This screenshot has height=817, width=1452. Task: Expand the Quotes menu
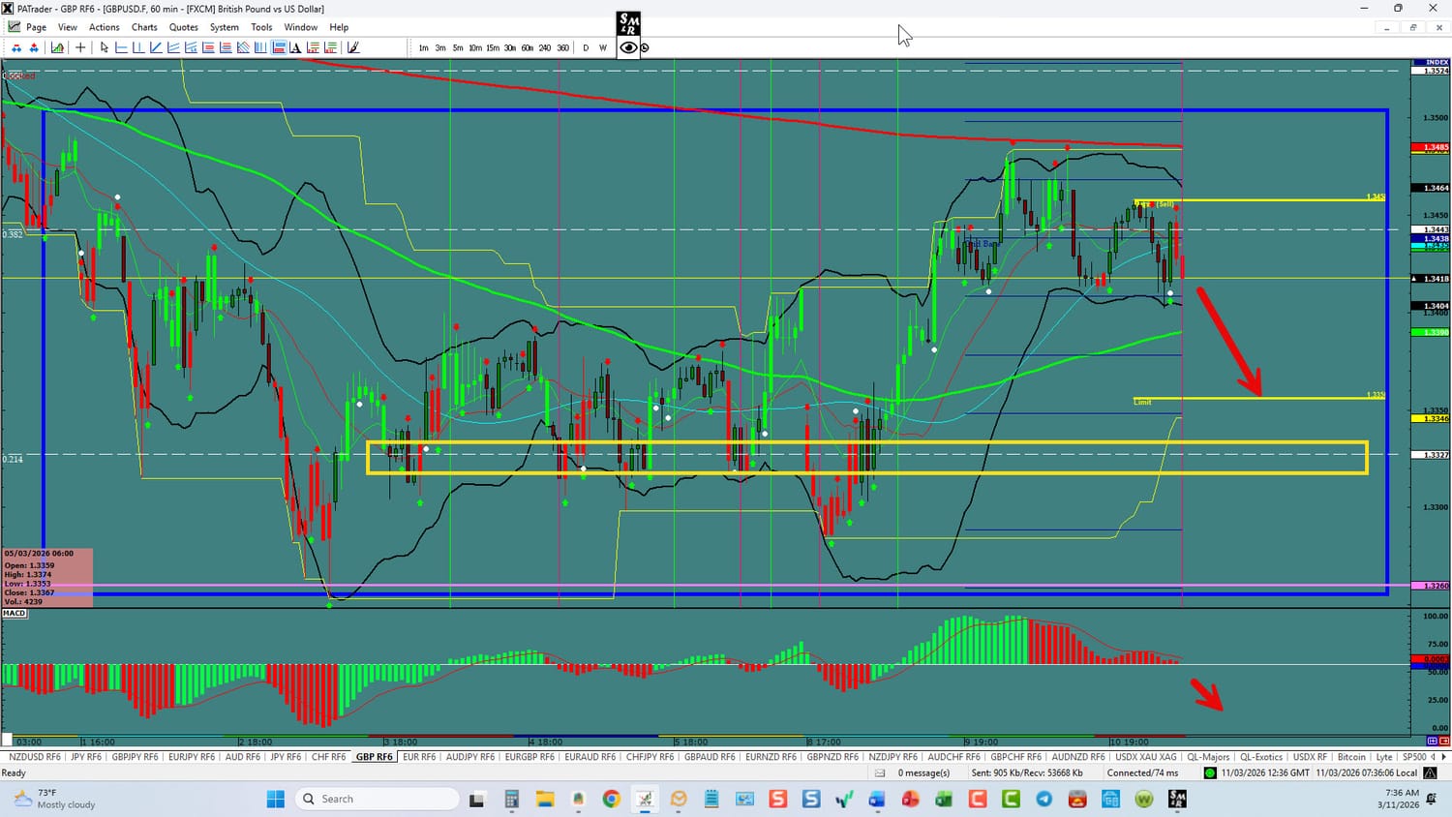click(x=183, y=27)
